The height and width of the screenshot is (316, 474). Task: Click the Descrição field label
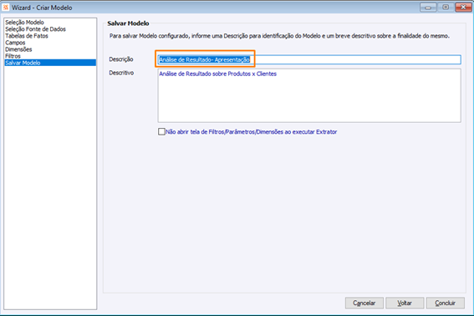click(121, 59)
